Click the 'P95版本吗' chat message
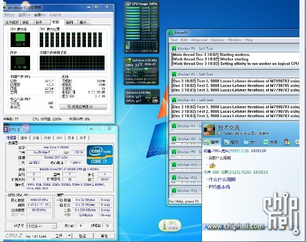 pyautogui.click(x=220, y=187)
